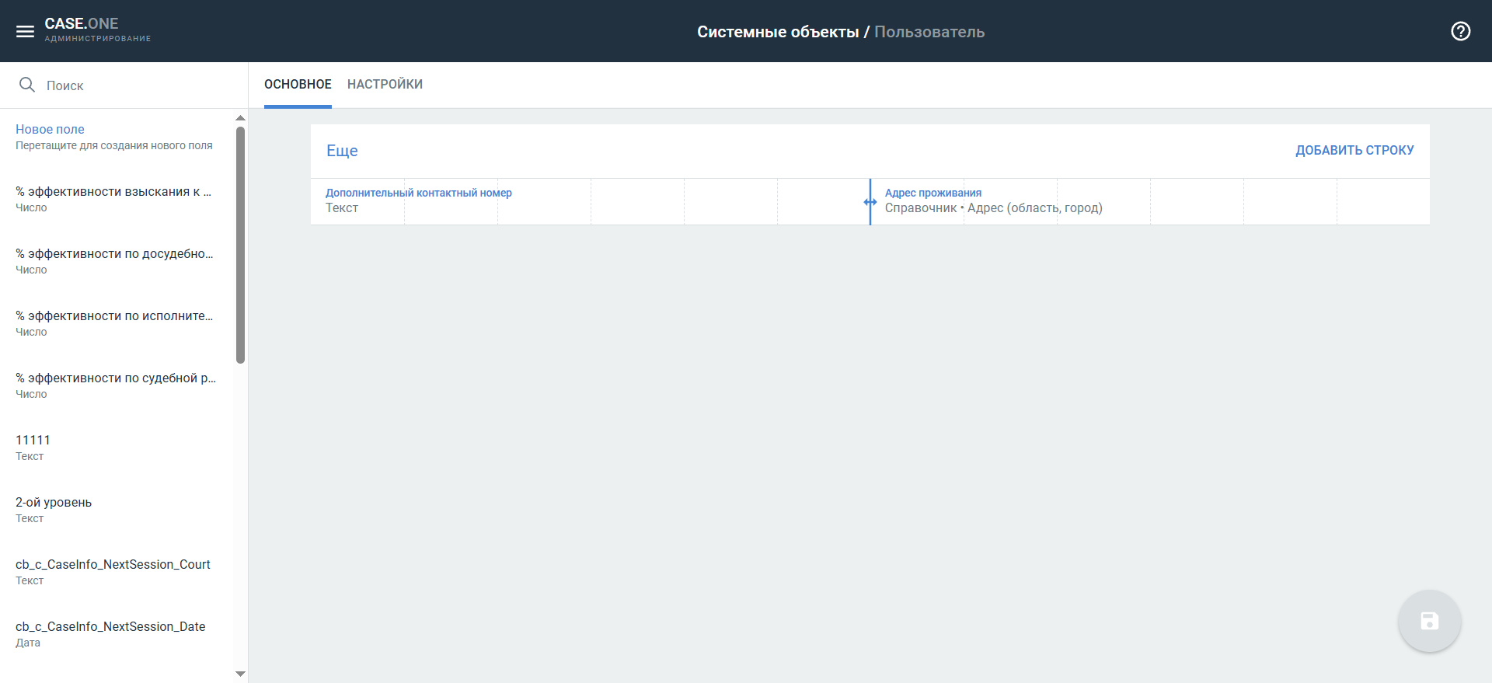Click the sidebar scrollbar thumb
The image size is (1492, 683).
coord(240,245)
